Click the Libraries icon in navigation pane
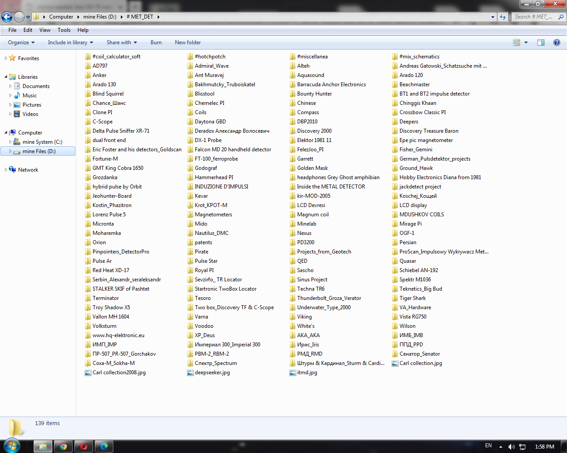This screenshot has height=453, width=567. (x=12, y=77)
